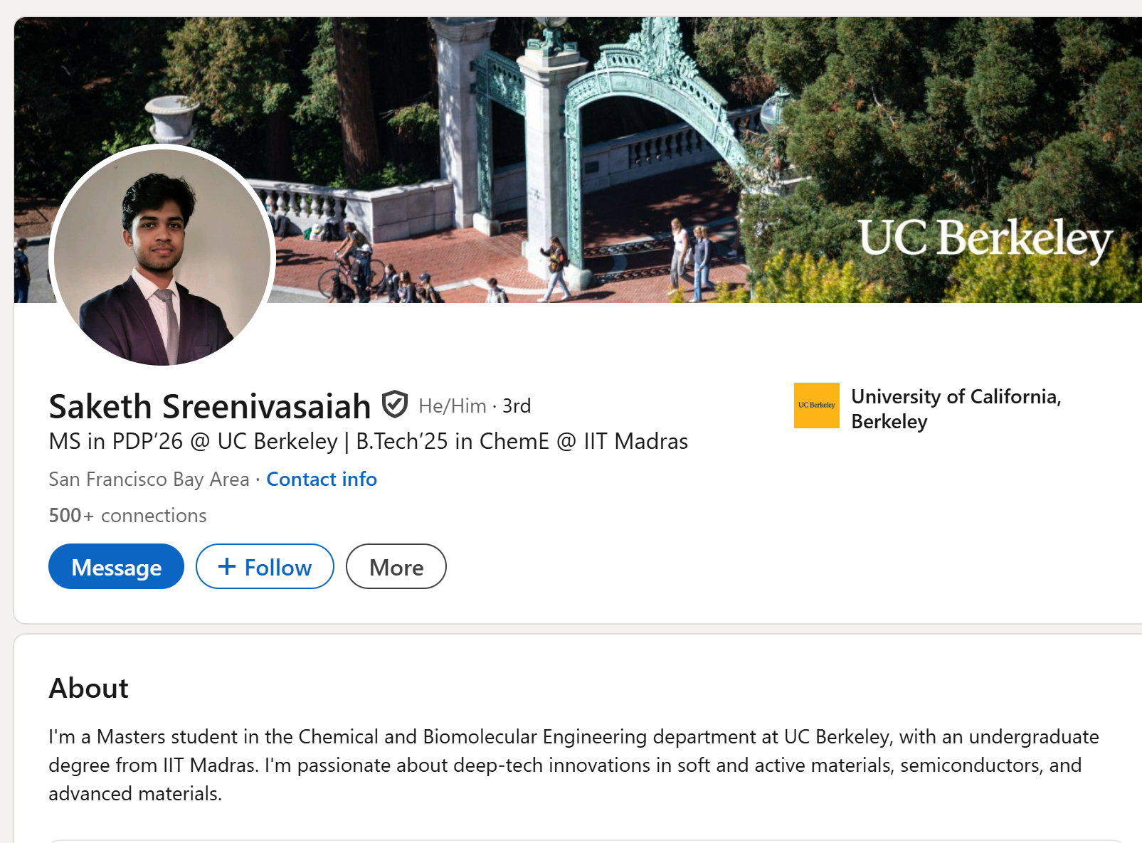Click the He/Him pronouns label

pyautogui.click(x=452, y=405)
